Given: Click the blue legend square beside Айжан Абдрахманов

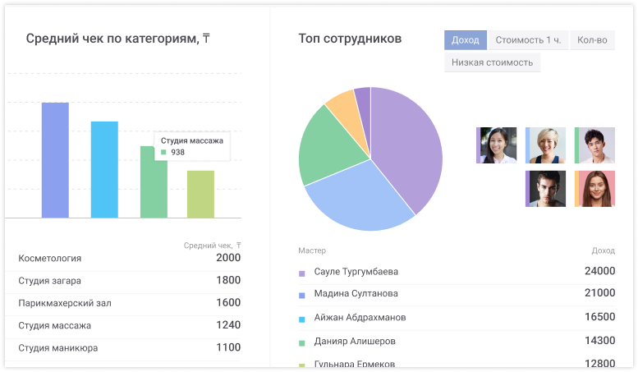Looking at the screenshot, I should 302,319.
